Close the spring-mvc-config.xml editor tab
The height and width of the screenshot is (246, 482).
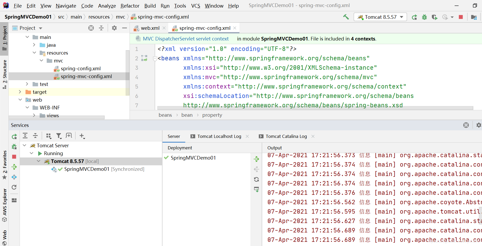(x=235, y=28)
